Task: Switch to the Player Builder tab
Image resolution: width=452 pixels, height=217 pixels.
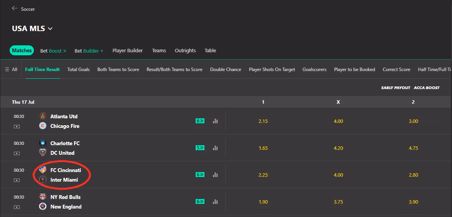Action: point(127,50)
